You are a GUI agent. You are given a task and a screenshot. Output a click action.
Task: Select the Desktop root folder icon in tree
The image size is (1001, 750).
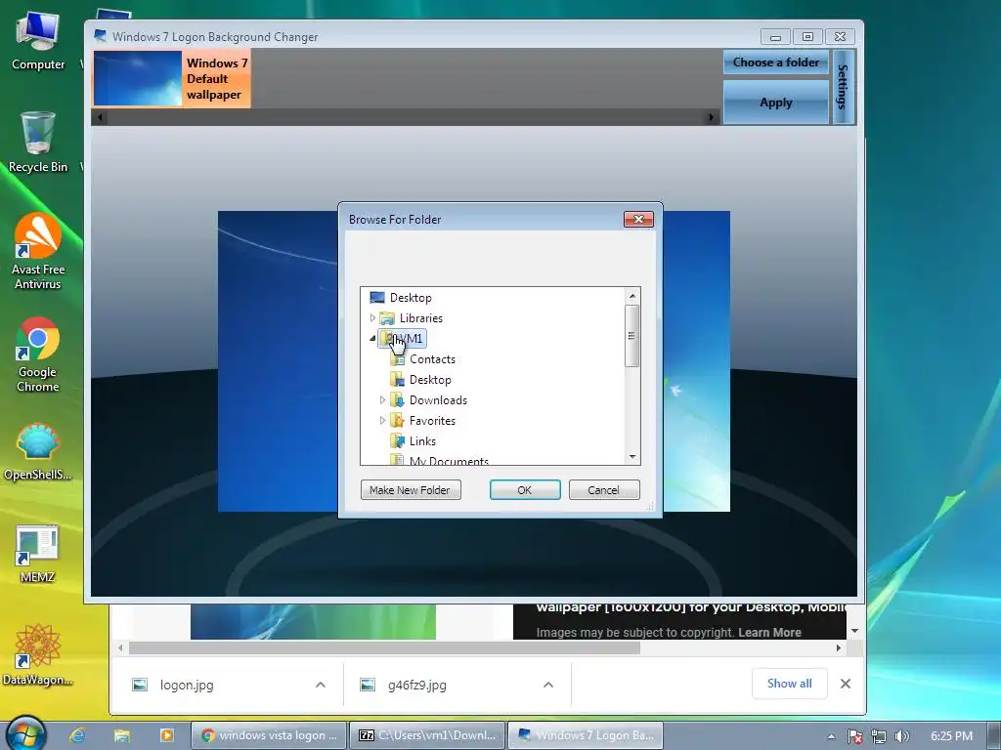coord(377,297)
